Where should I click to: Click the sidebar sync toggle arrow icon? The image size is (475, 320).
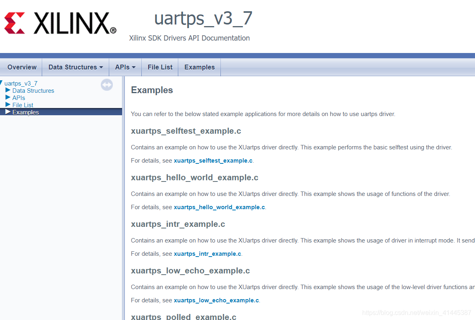tap(107, 85)
